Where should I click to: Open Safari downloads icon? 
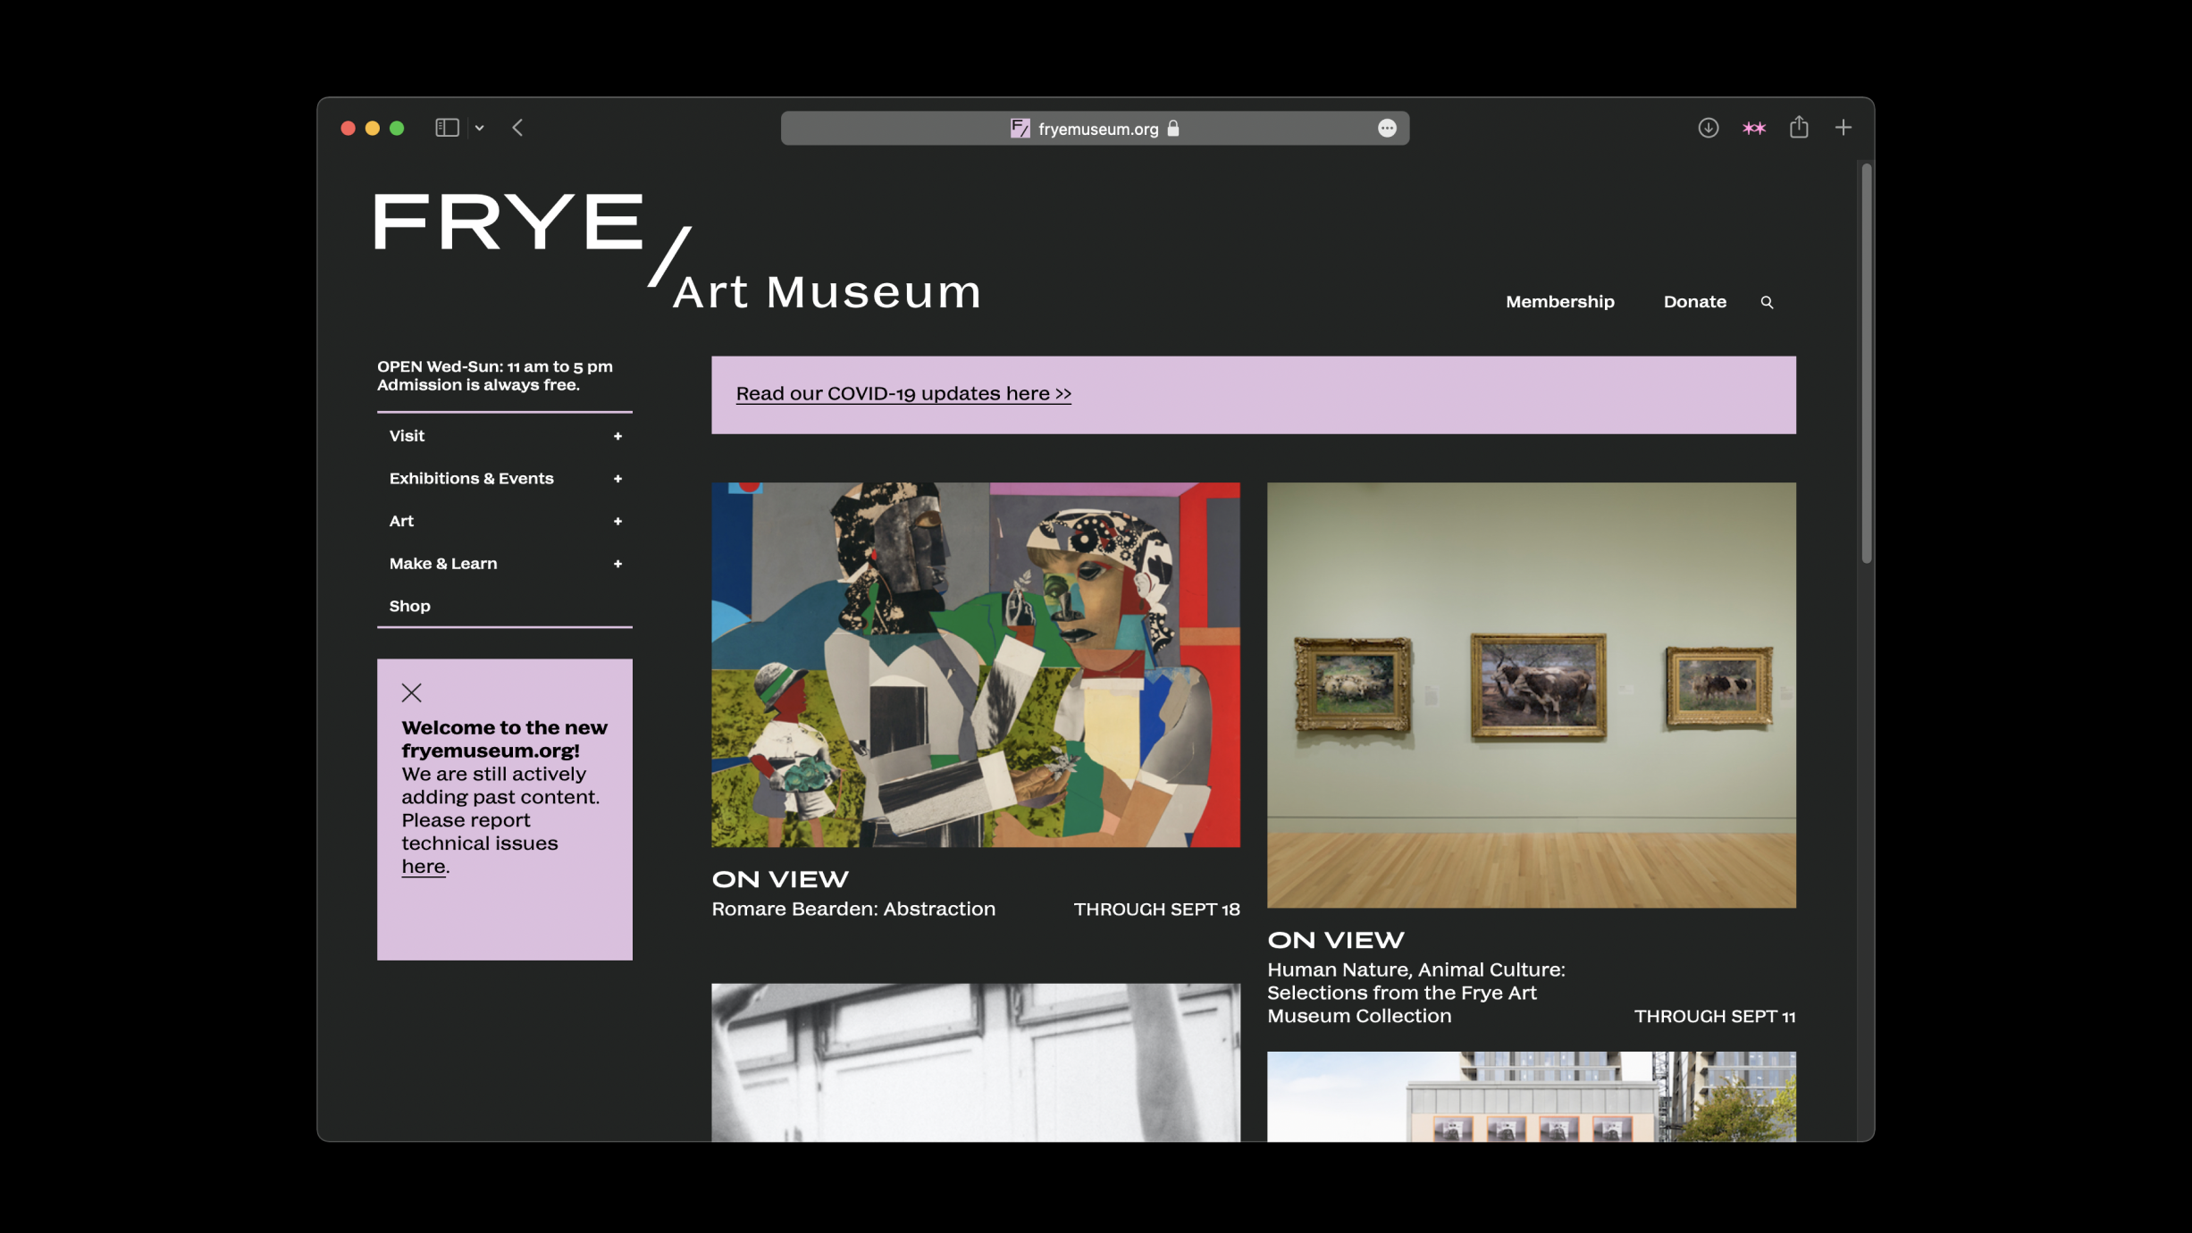1708,128
